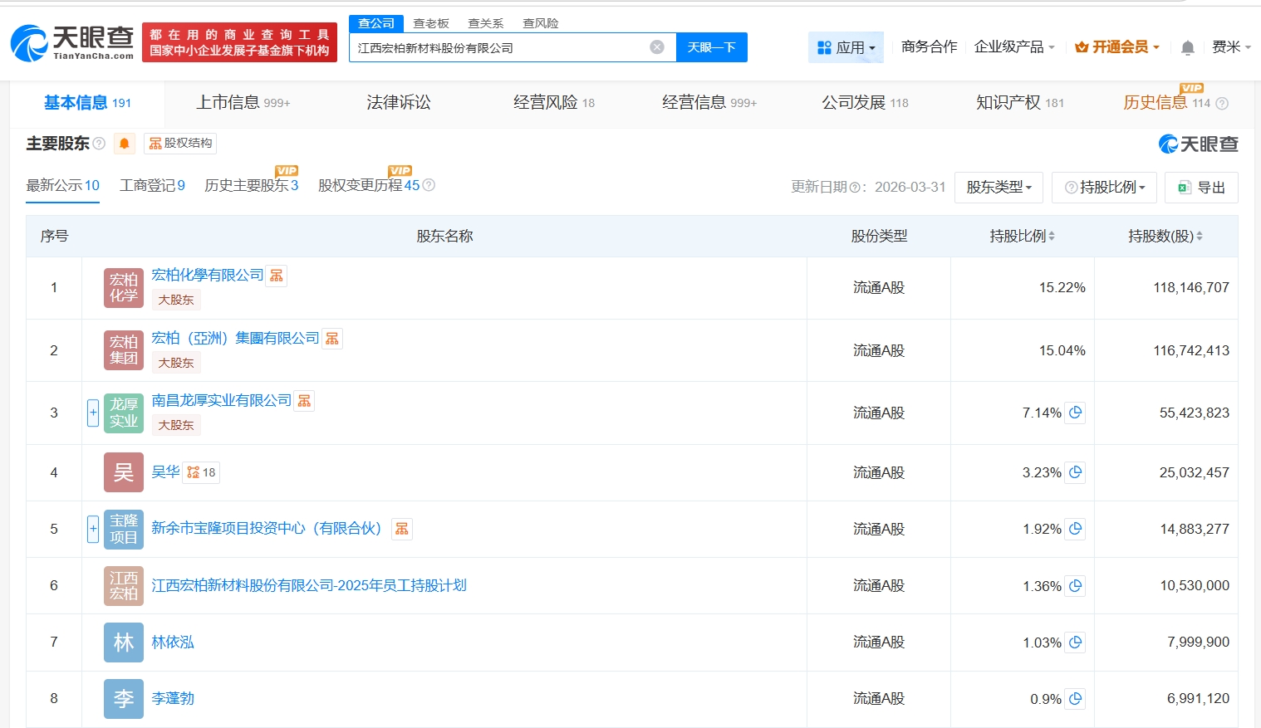The width and height of the screenshot is (1261, 728).
Task: Open shareholder link 宏柏化學有限公司
Action: click(208, 276)
